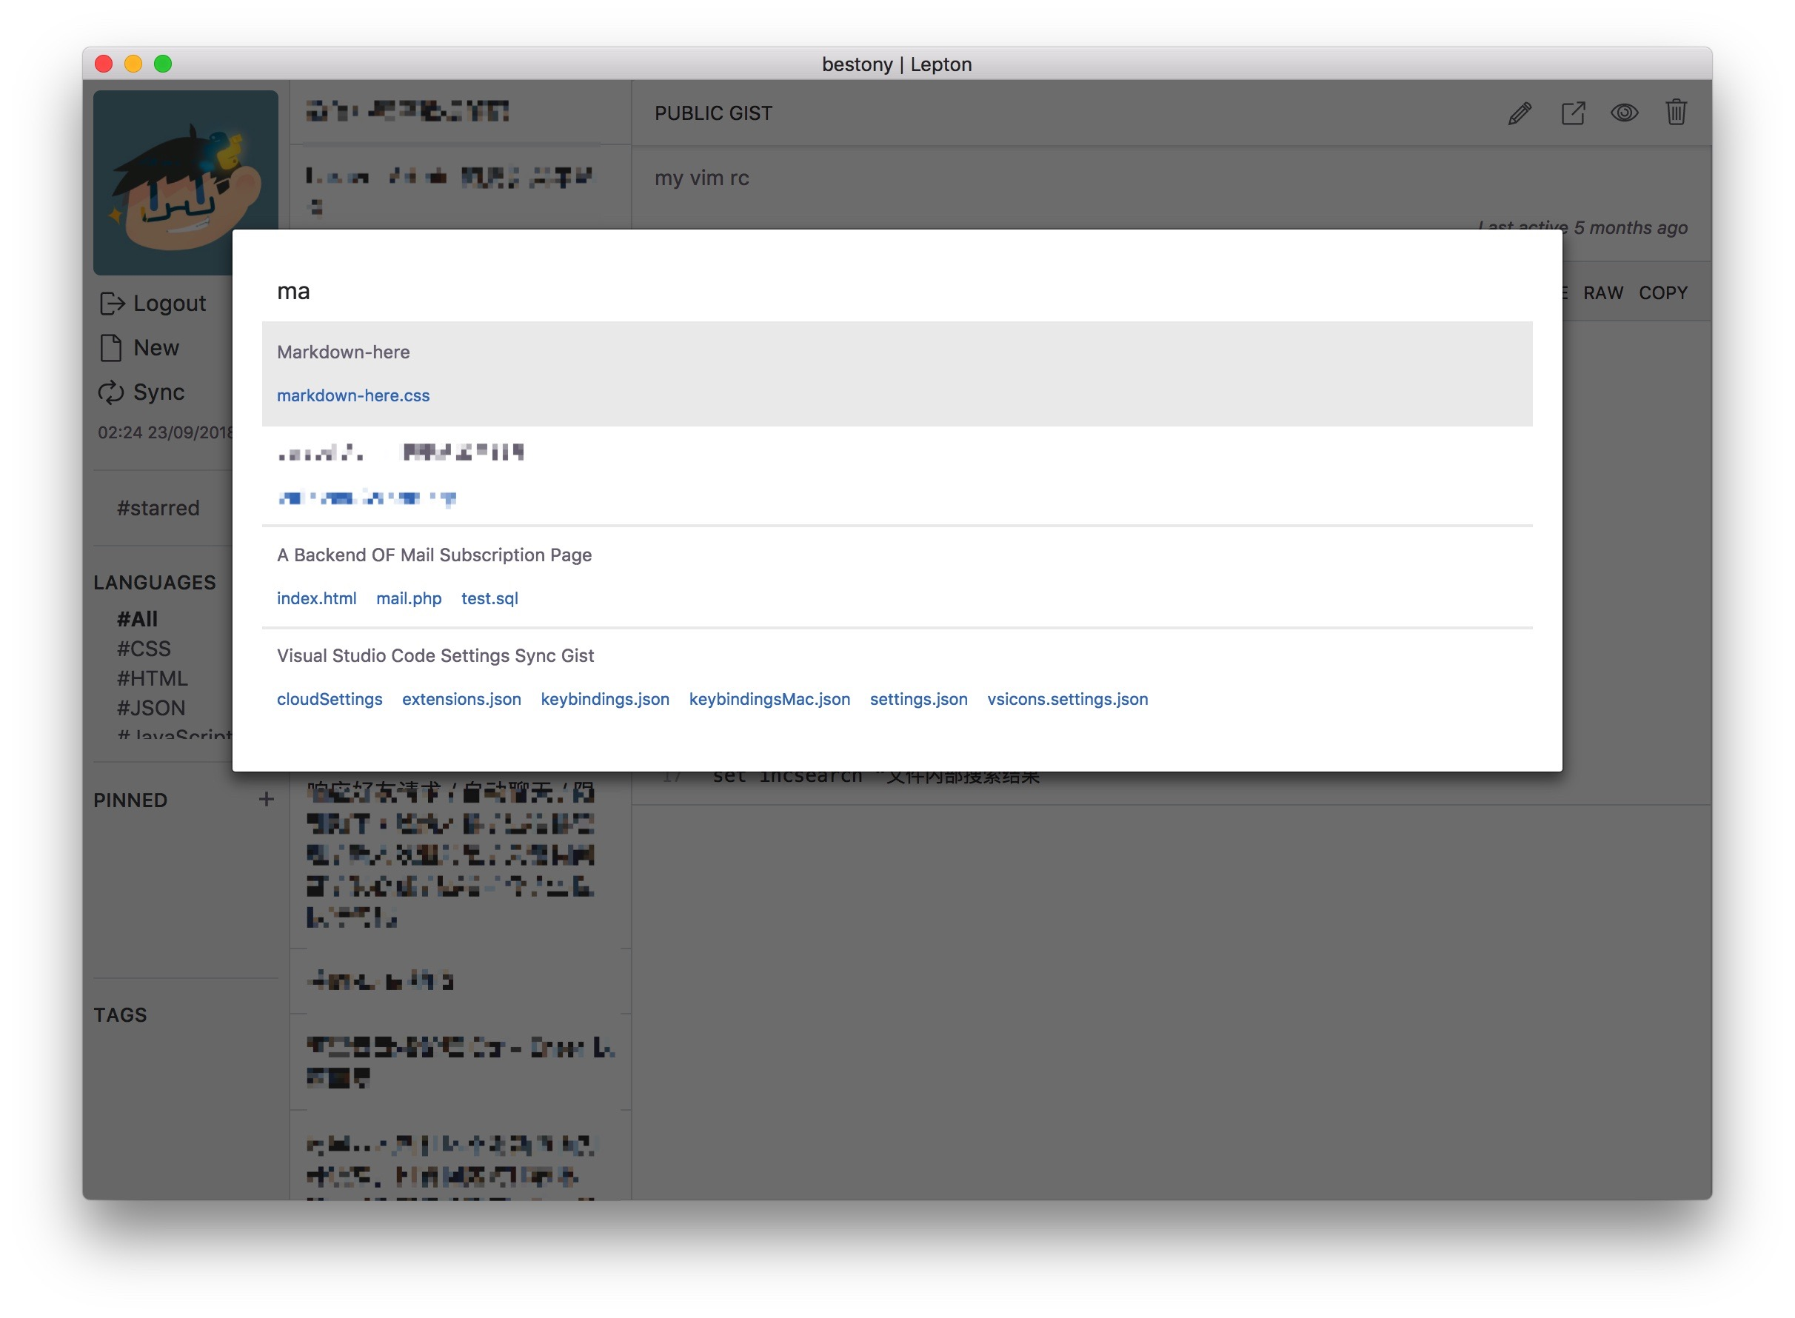
Task: Select the #starred filter
Action: click(x=158, y=508)
